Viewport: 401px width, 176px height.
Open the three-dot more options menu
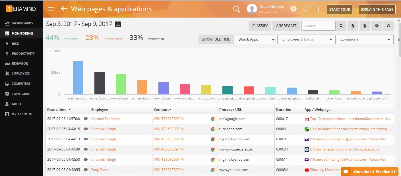(x=318, y=9)
